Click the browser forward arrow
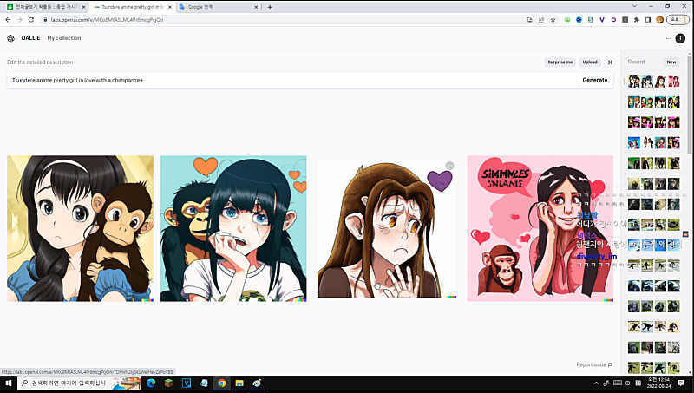Viewport: 694px width, 393px height. point(19,19)
